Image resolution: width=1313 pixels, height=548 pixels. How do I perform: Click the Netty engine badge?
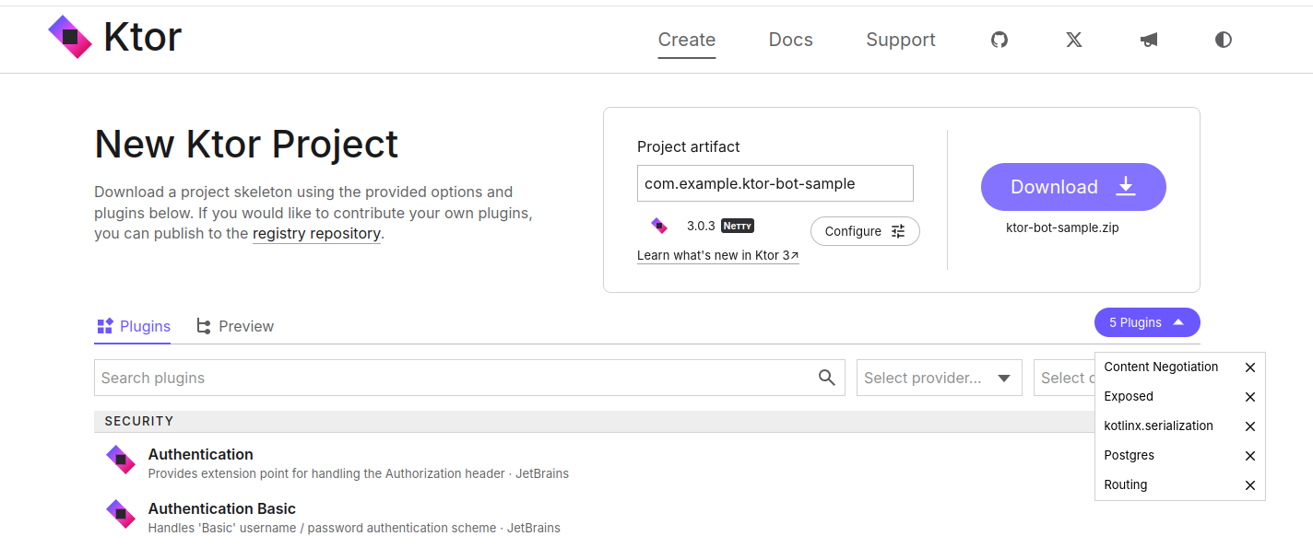(738, 226)
